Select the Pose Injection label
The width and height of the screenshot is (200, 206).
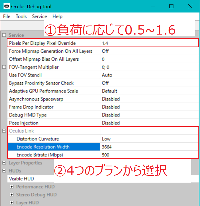24,123
